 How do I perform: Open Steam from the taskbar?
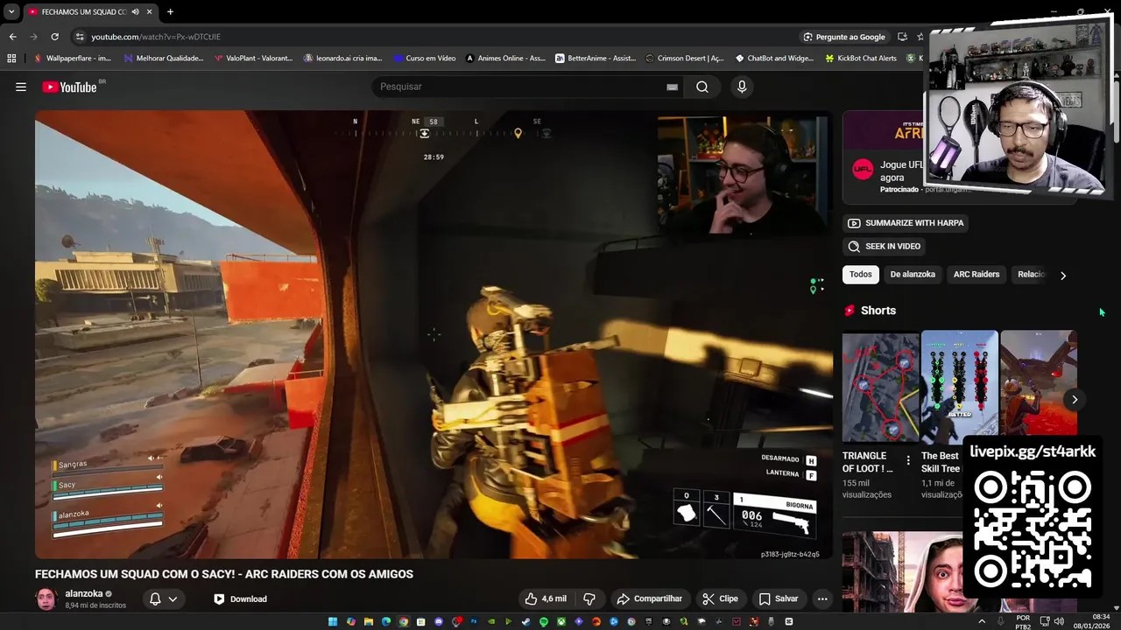click(526, 622)
